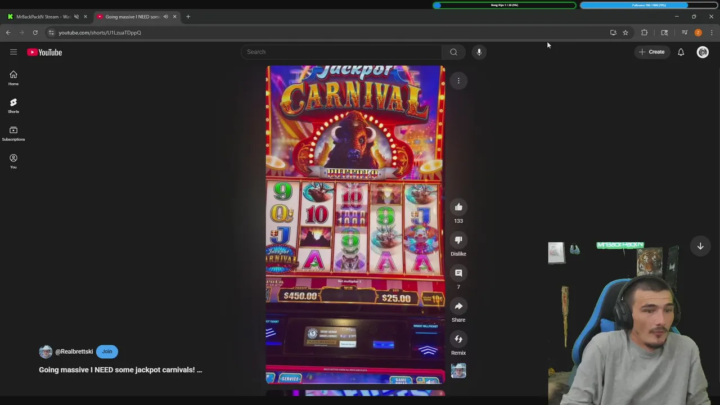
Task: Join the Realbrettski channel
Action: point(107,352)
